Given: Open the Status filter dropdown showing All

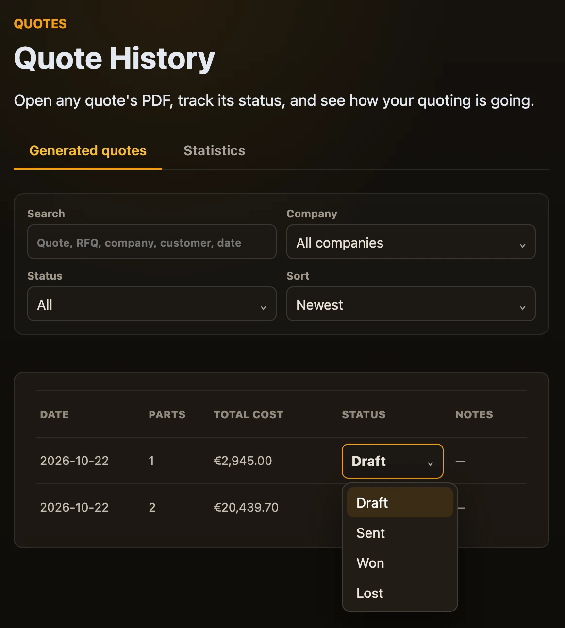Looking at the screenshot, I should (152, 304).
